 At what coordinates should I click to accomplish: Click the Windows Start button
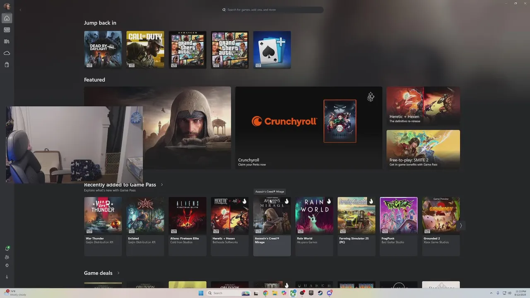pos(201,293)
